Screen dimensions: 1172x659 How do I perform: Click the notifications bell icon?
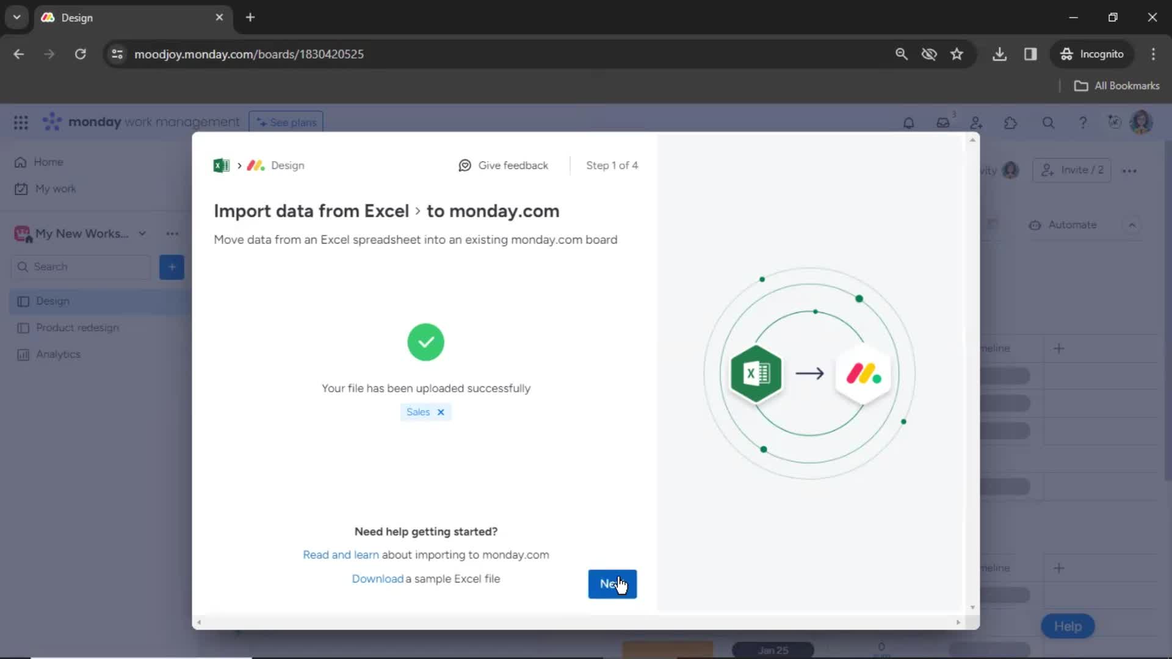(908, 122)
